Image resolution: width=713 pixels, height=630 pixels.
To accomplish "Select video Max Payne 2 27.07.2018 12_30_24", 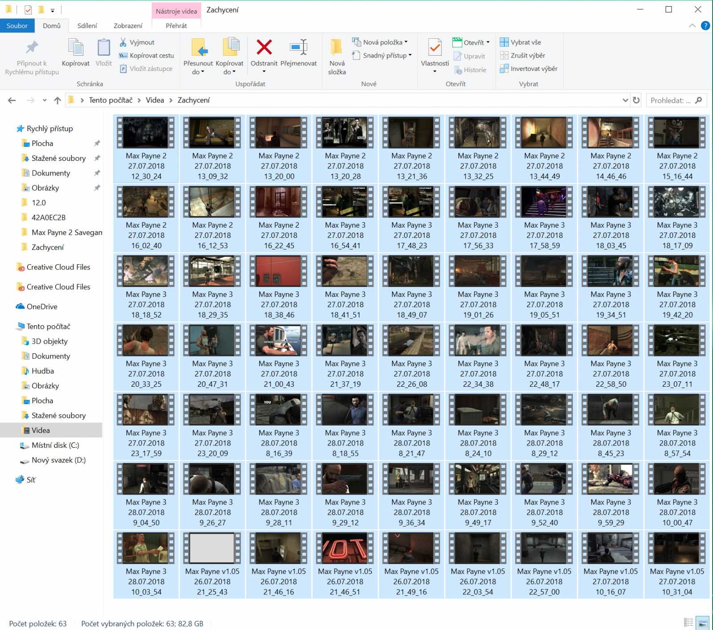I will tap(146, 149).
